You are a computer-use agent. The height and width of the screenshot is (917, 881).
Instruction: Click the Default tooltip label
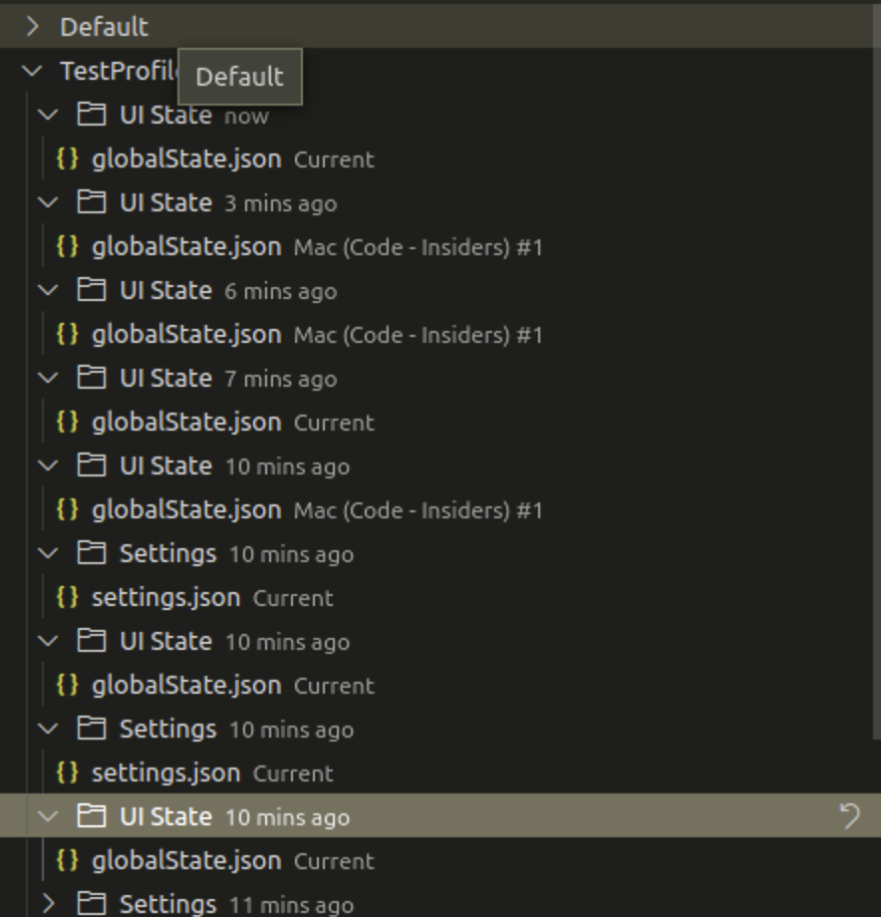[x=239, y=77]
